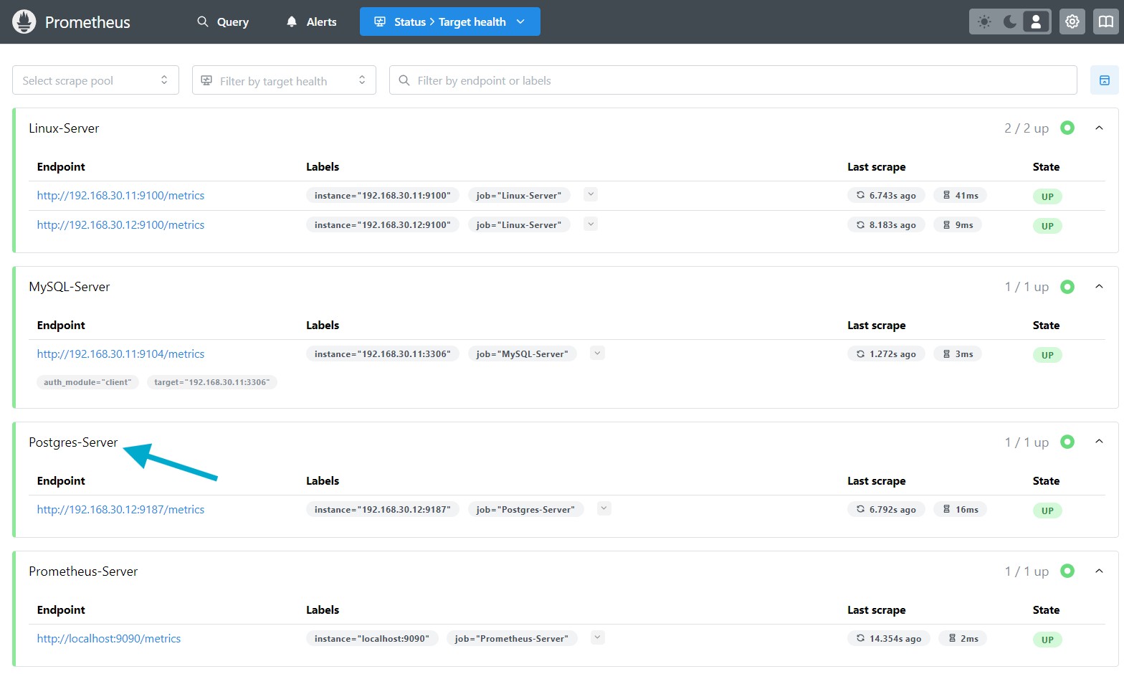Viewport: 1124px width, 674px height.
Task: Open settings with the gear icon
Action: pos(1072,22)
